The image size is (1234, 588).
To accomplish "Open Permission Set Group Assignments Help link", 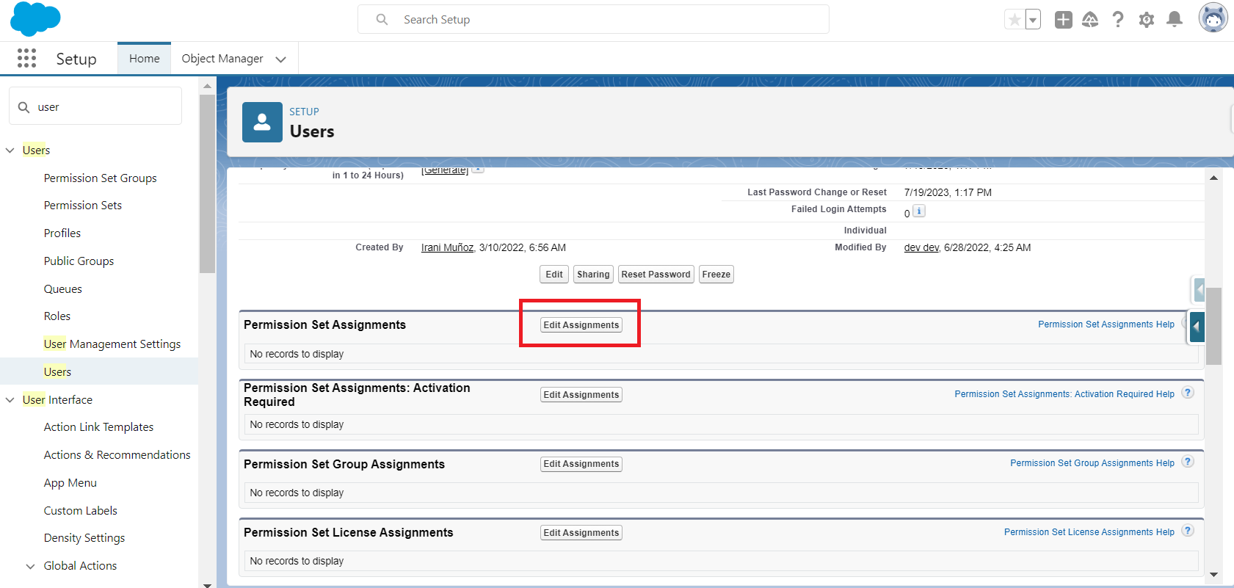I will 1092,463.
